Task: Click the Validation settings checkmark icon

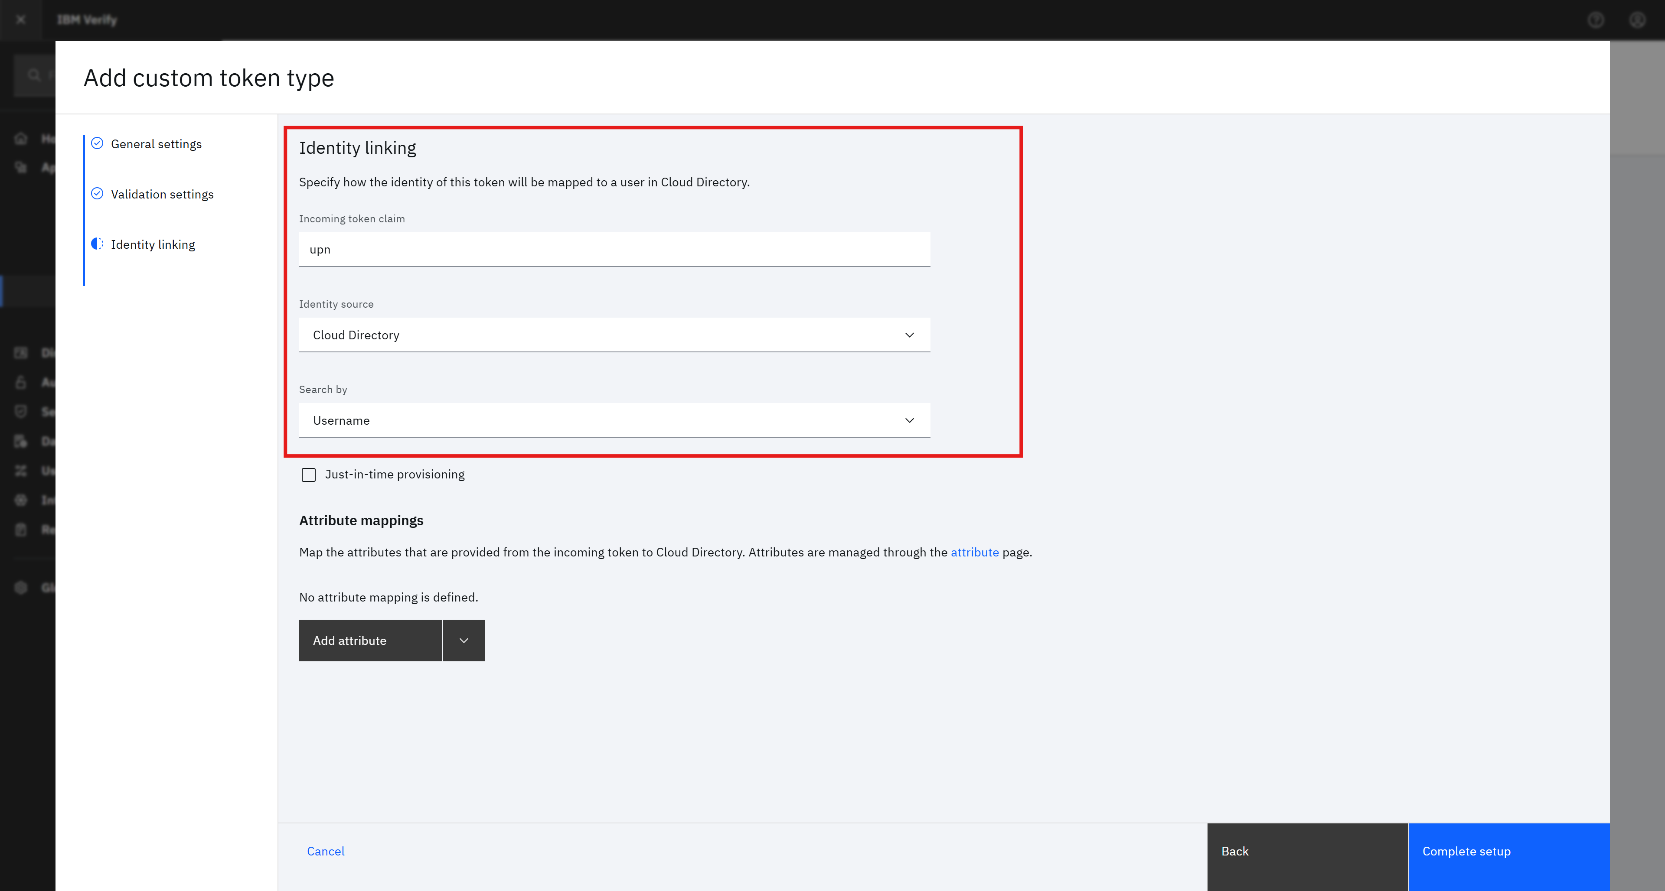Action: coord(97,193)
